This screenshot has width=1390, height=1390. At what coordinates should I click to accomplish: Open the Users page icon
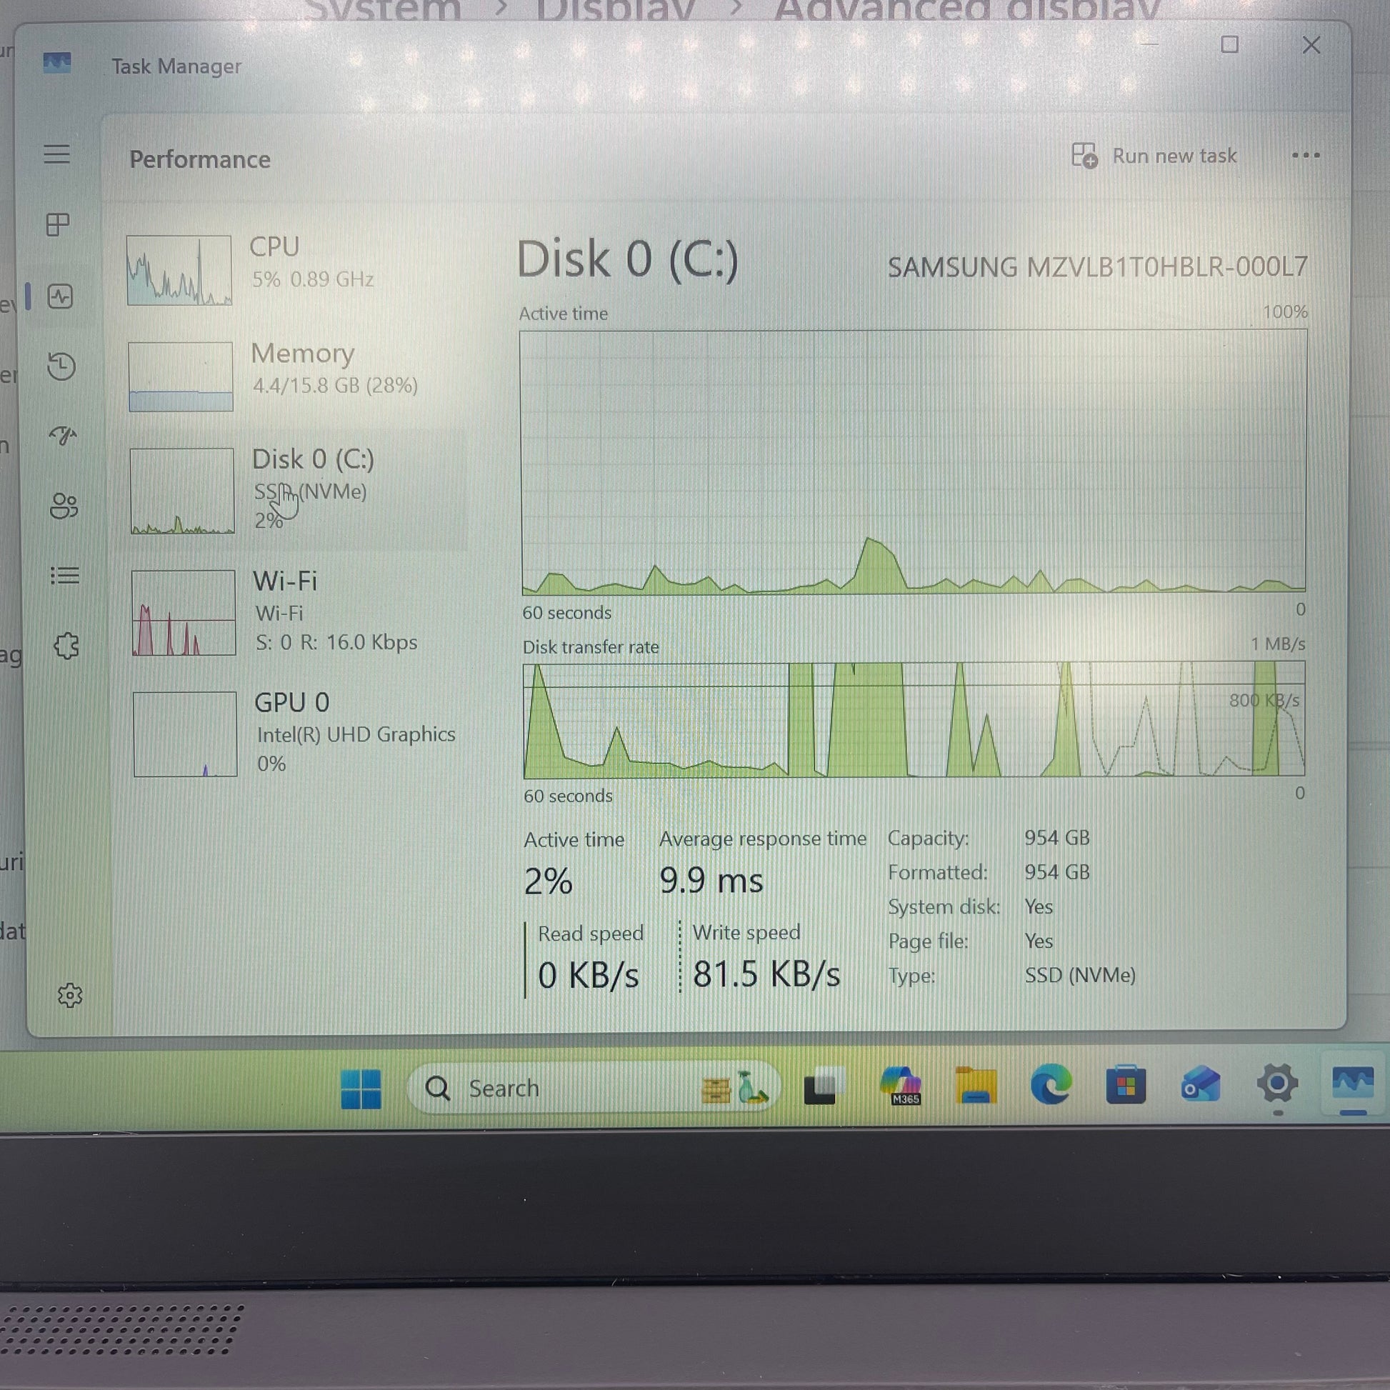(x=64, y=506)
